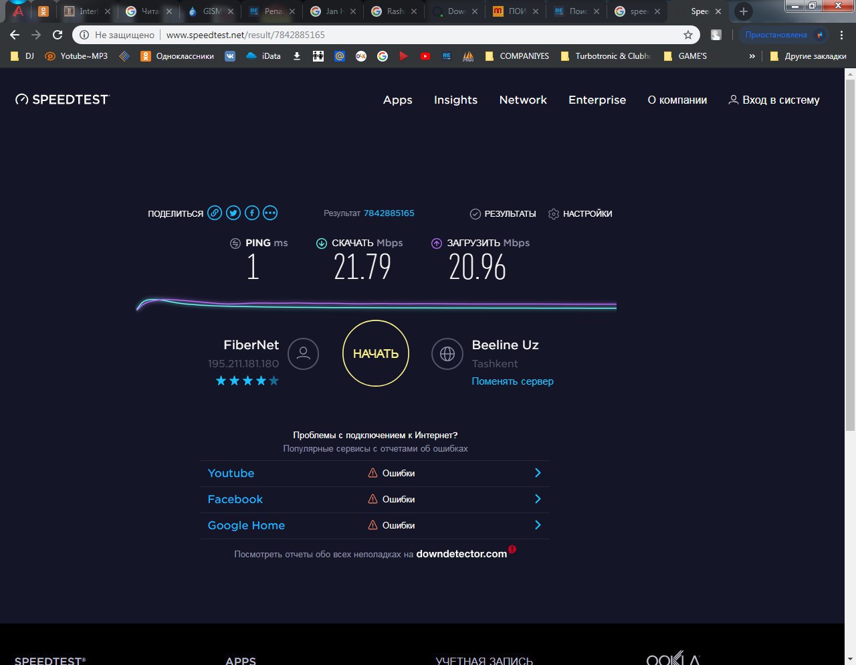Viewport: 856px width, 665px height.
Task: Open the VK bookmark icon
Action: tap(230, 56)
